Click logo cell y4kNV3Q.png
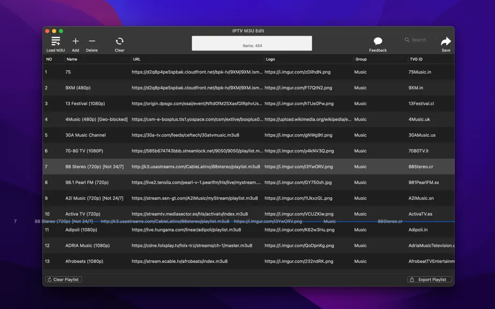This screenshot has width=495, height=309. (299, 151)
